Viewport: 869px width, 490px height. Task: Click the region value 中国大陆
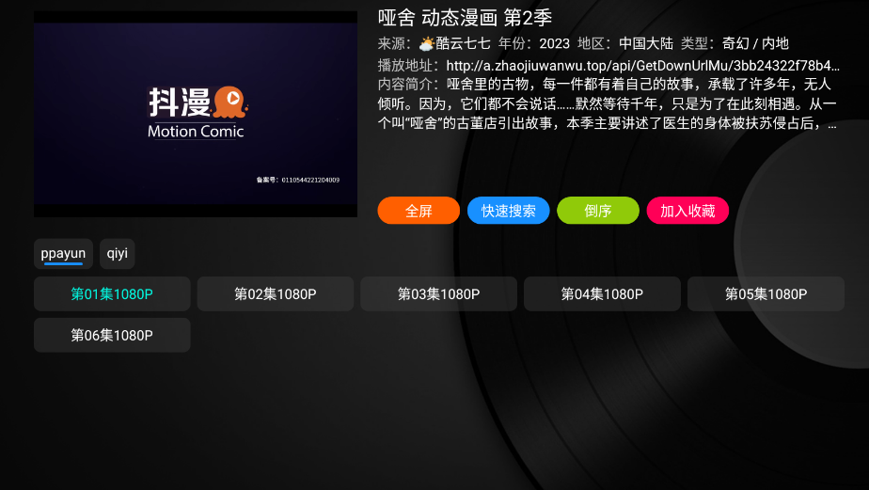click(646, 43)
